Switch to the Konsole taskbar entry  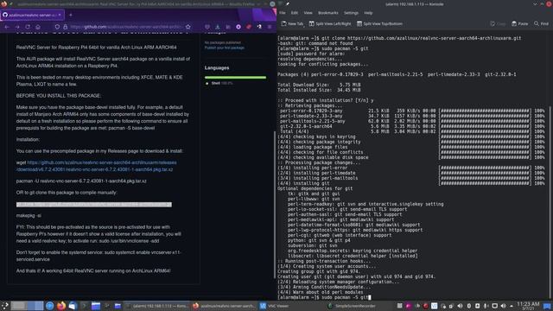point(157,306)
